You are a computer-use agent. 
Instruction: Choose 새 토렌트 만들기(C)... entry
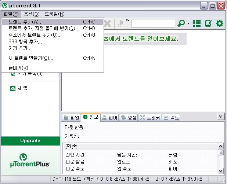tap(53, 58)
